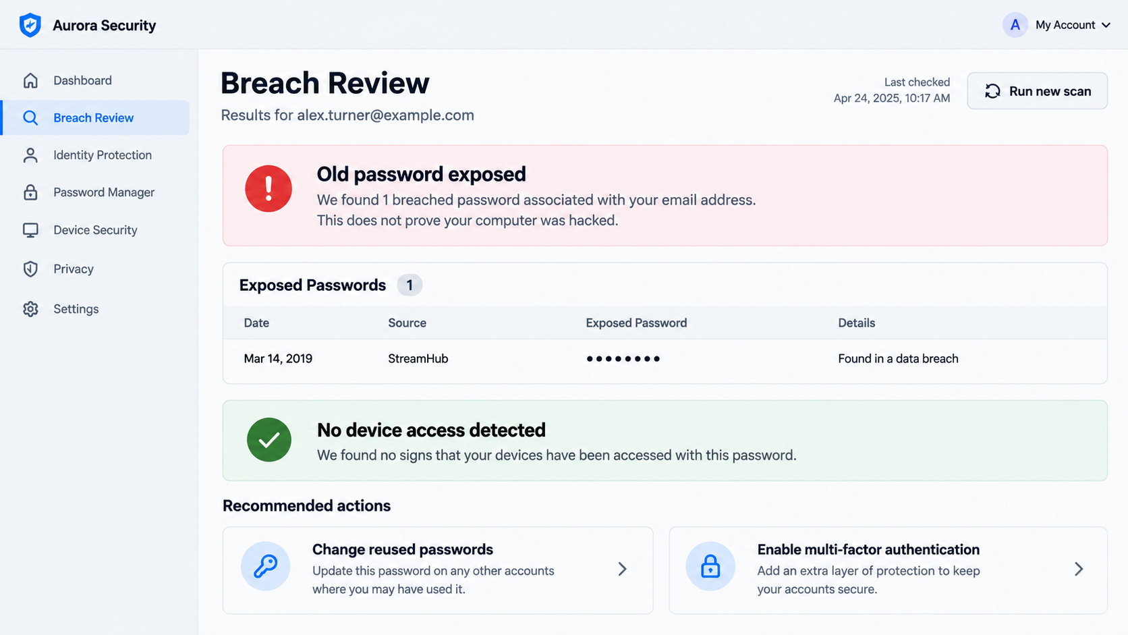Click the masked exposed password dots
Viewport: 1128px width, 635px height.
click(623, 359)
